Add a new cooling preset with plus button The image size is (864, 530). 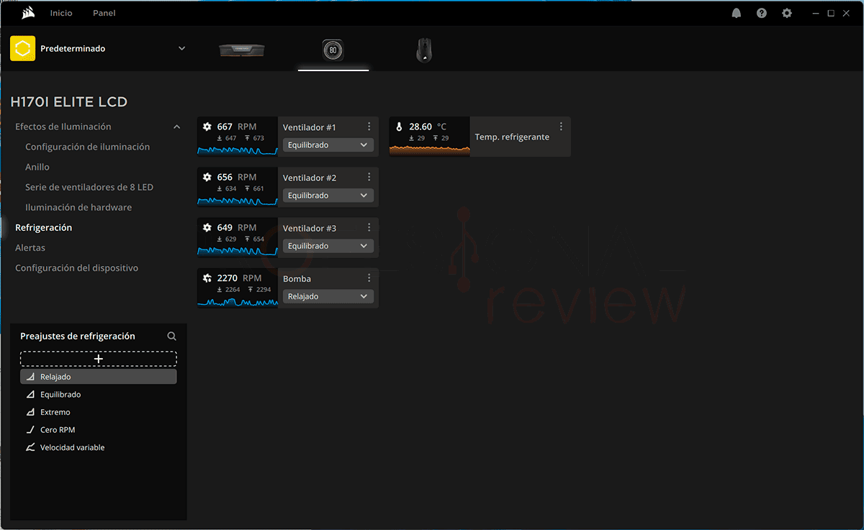coord(99,359)
